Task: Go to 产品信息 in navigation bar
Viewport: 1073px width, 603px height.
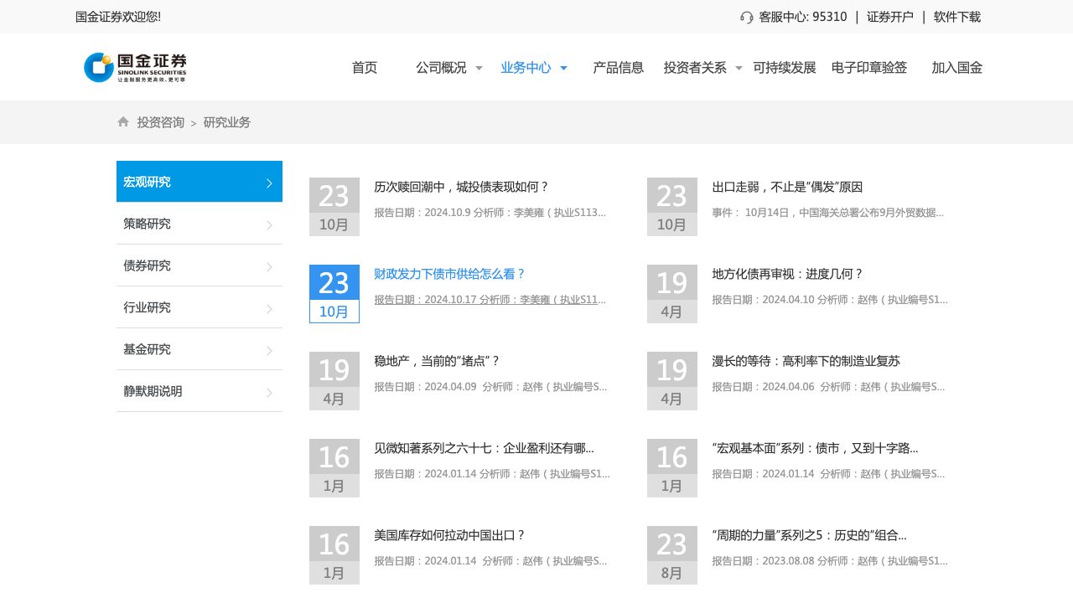Action: (618, 68)
